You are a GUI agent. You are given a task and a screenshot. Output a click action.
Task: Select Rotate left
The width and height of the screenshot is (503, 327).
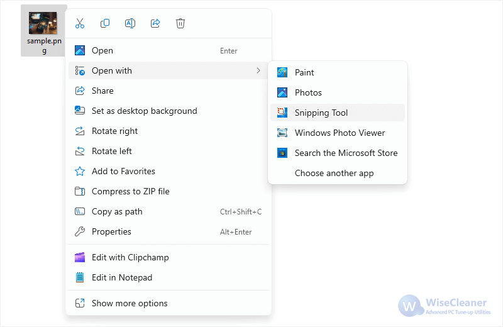(169, 151)
